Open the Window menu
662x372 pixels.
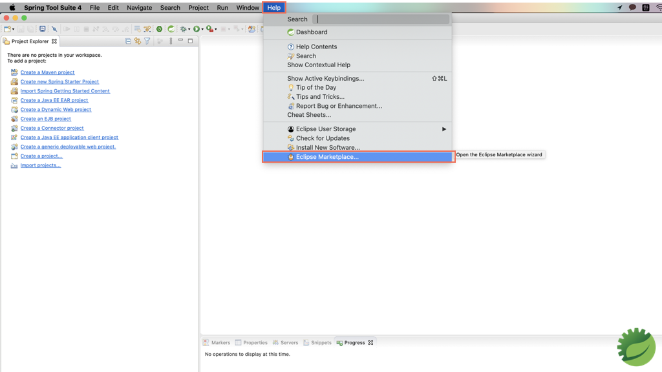coord(248,8)
